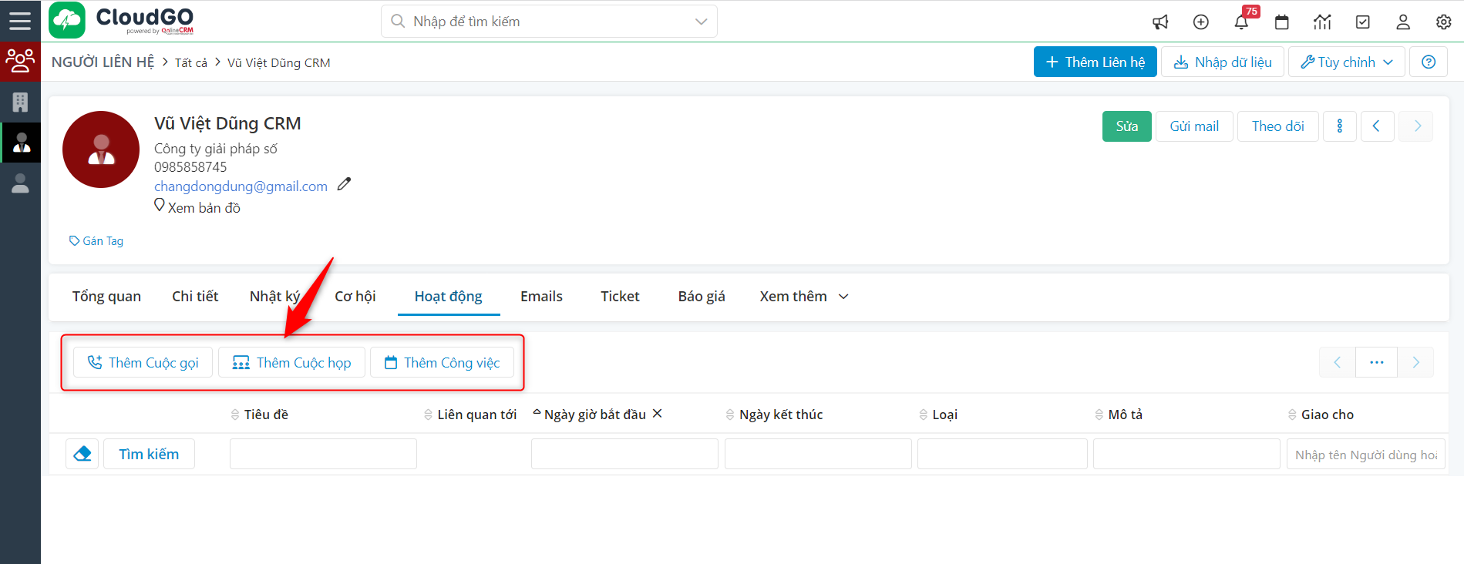Screen dimensions: 1464x564
Task: Click the Theo dõi button
Action: [x=1278, y=126]
